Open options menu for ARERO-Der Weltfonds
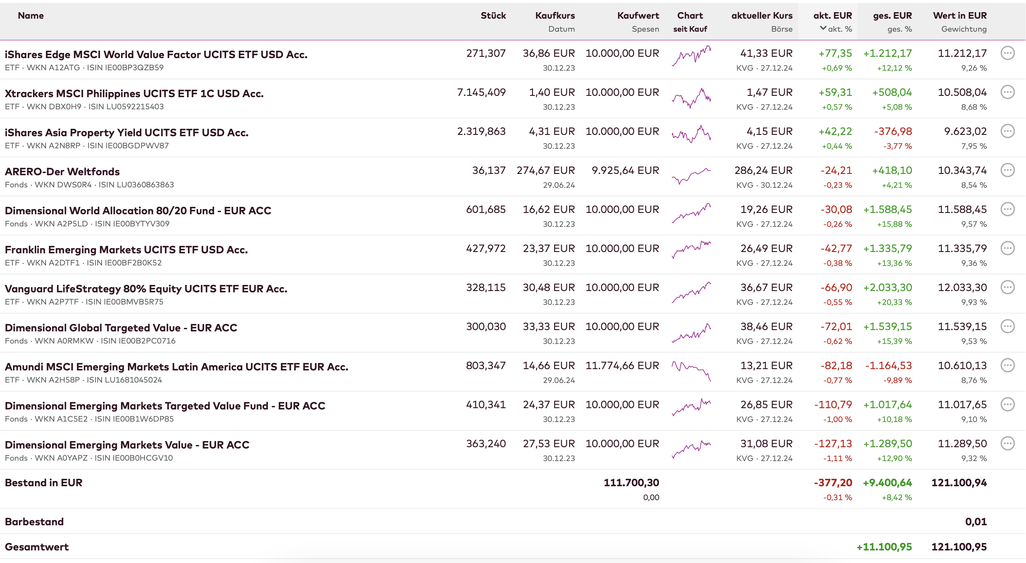This screenshot has height=563, width=1026. [x=1007, y=170]
